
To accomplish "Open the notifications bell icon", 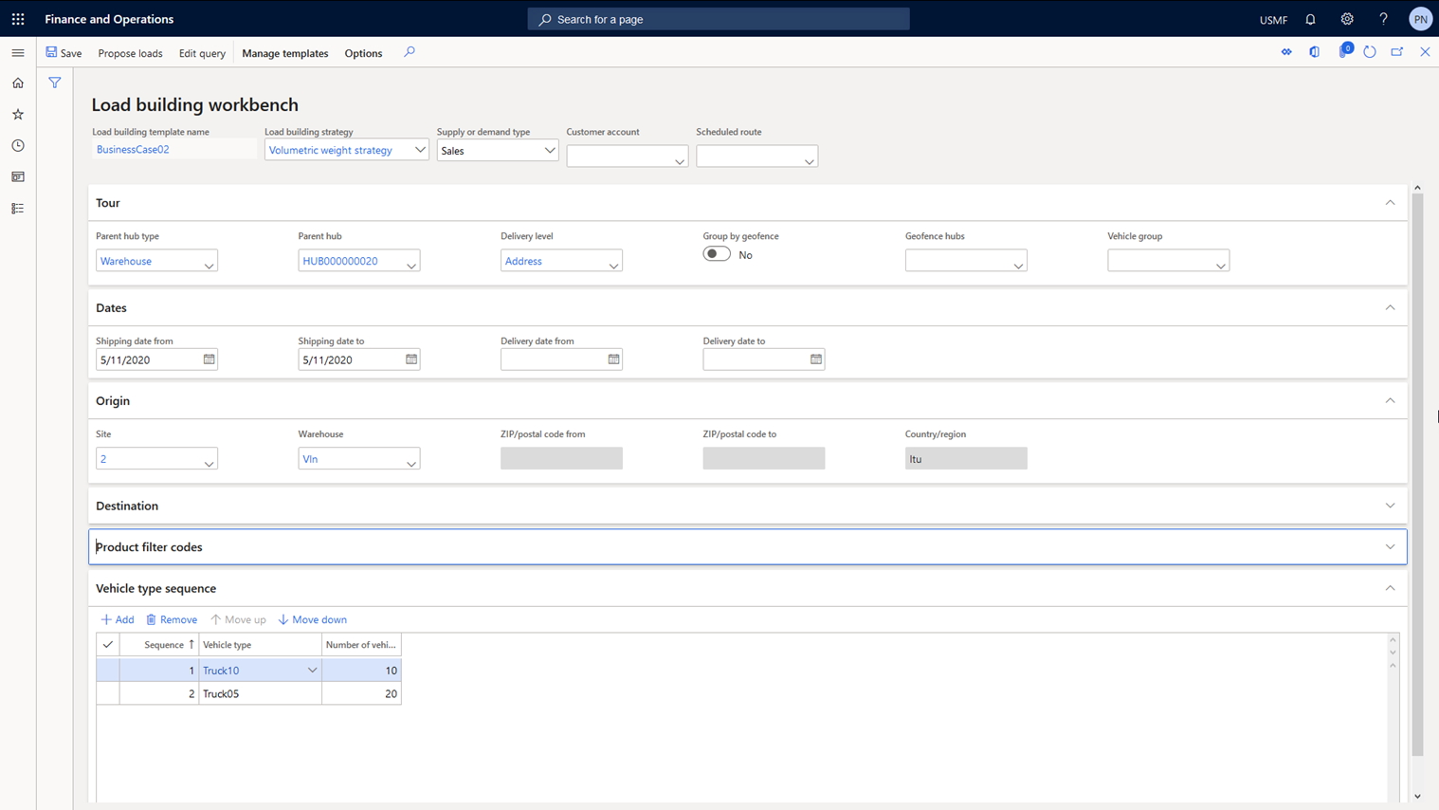I will (x=1310, y=19).
